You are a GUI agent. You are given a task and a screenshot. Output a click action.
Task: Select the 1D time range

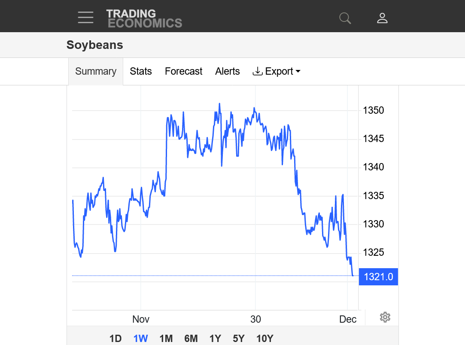coord(115,339)
